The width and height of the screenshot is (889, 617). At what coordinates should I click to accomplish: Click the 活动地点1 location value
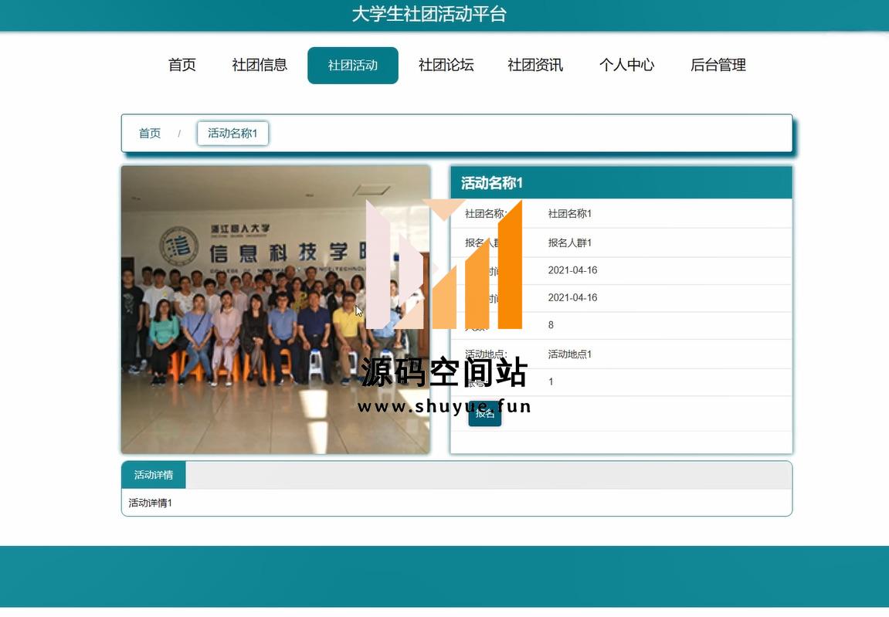pyautogui.click(x=569, y=354)
